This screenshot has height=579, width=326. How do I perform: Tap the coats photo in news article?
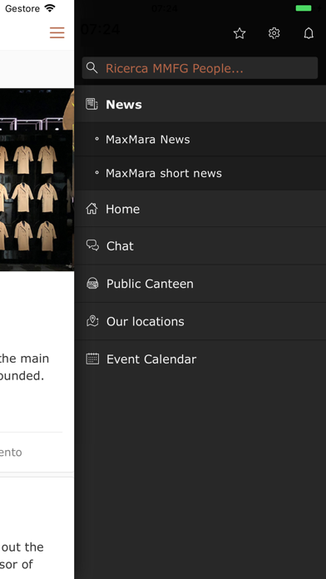point(37,180)
